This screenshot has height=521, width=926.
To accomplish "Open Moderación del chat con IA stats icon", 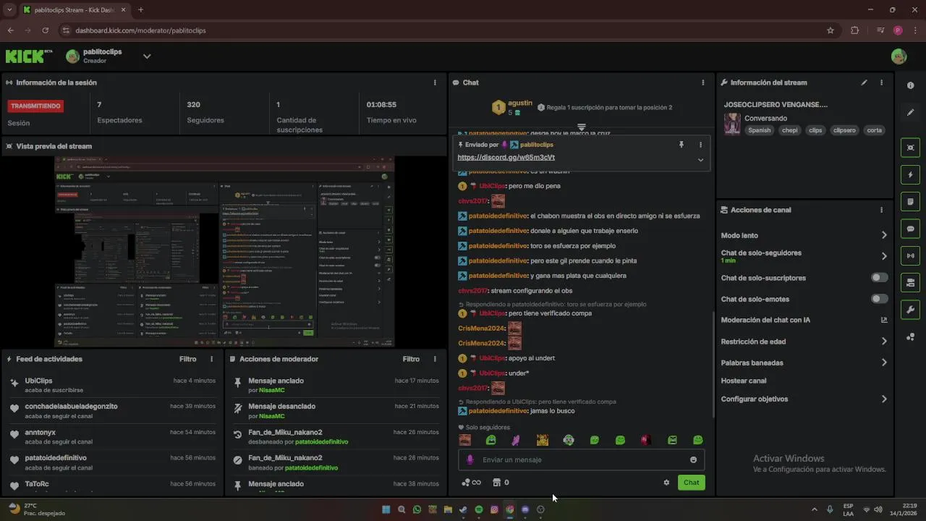I will click(x=884, y=320).
